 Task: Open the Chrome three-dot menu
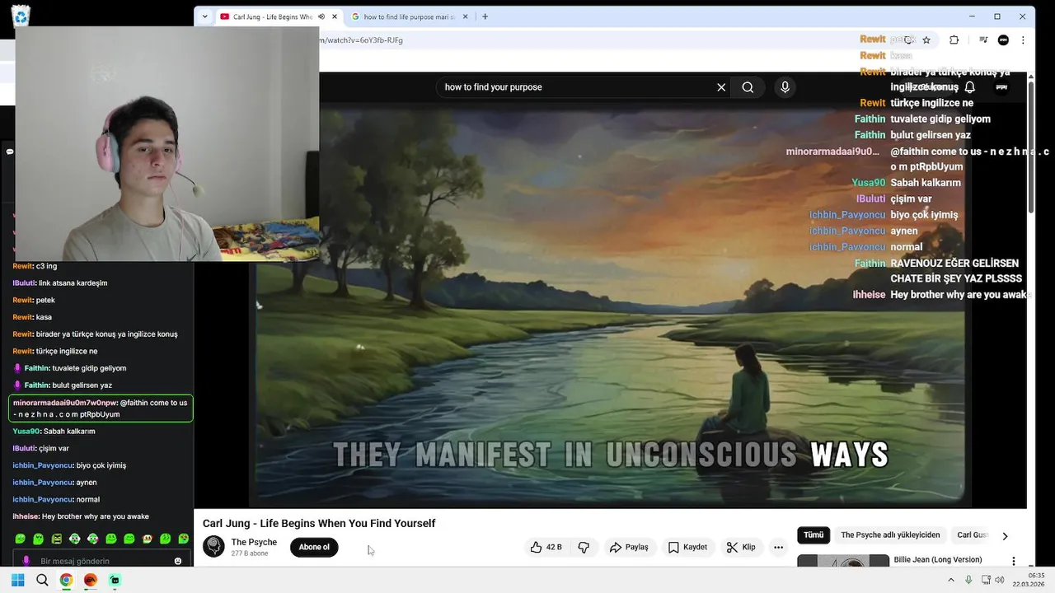(x=1023, y=40)
